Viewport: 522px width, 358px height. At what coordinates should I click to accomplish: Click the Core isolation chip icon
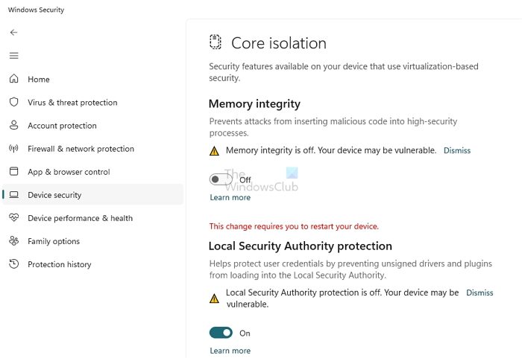pyautogui.click(x=216, y=42)
